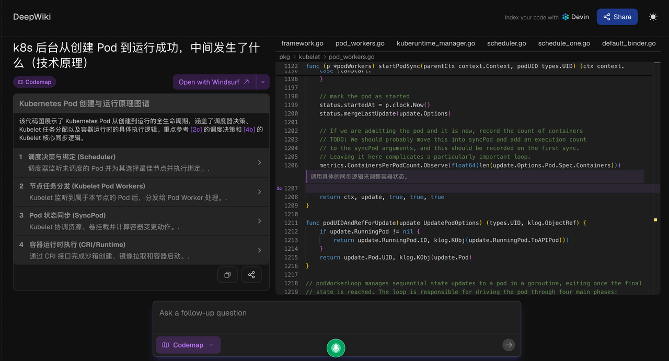Click kubelet in the breadcrumb path
The image size is (669, 361).
309,57
